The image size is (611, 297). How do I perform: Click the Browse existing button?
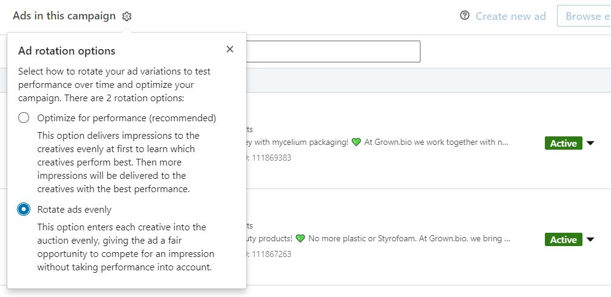[x=584, y=16]
